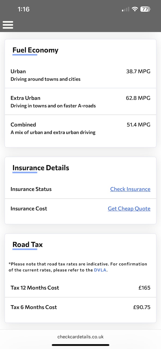
Task: Tap the Insurance Status label
Action: tap(31, 189)
